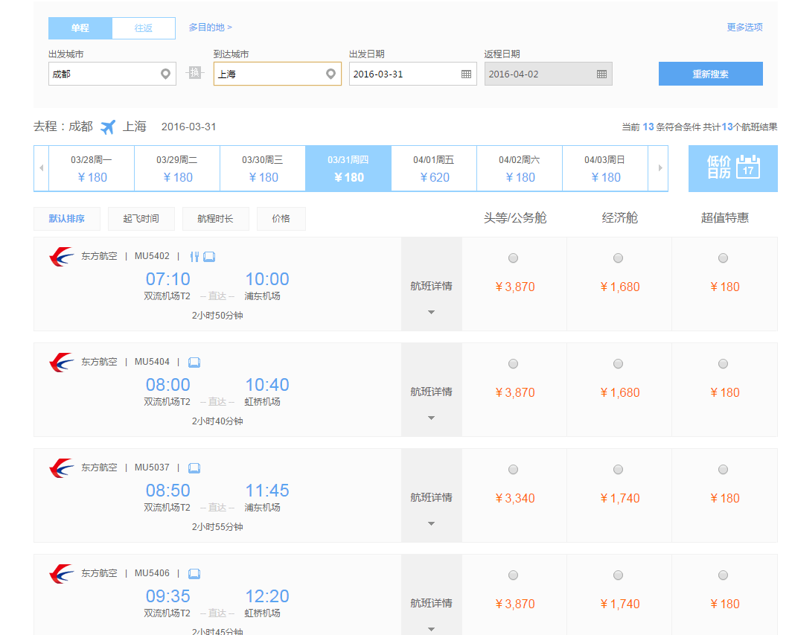Select first/business ¥3,340 fare for MU5037
The height and width of the screenshot is (635, 792).
(513, 469)
